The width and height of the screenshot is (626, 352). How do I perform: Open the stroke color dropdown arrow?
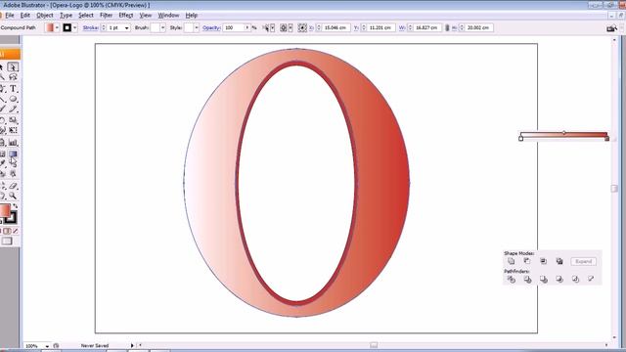(x=74, y=27)
